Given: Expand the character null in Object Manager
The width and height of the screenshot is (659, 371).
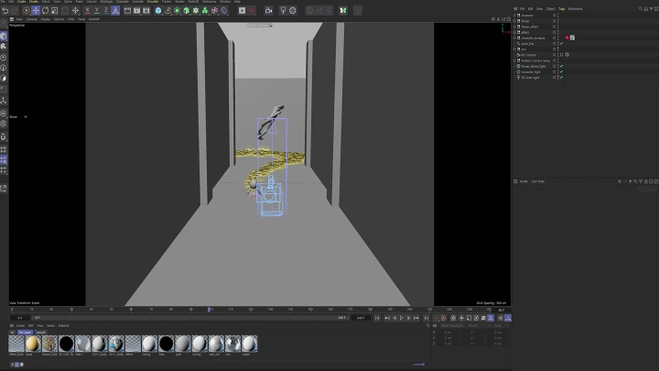Looking at the screenshot, I should pyautogui.click(x=514, y=16).
